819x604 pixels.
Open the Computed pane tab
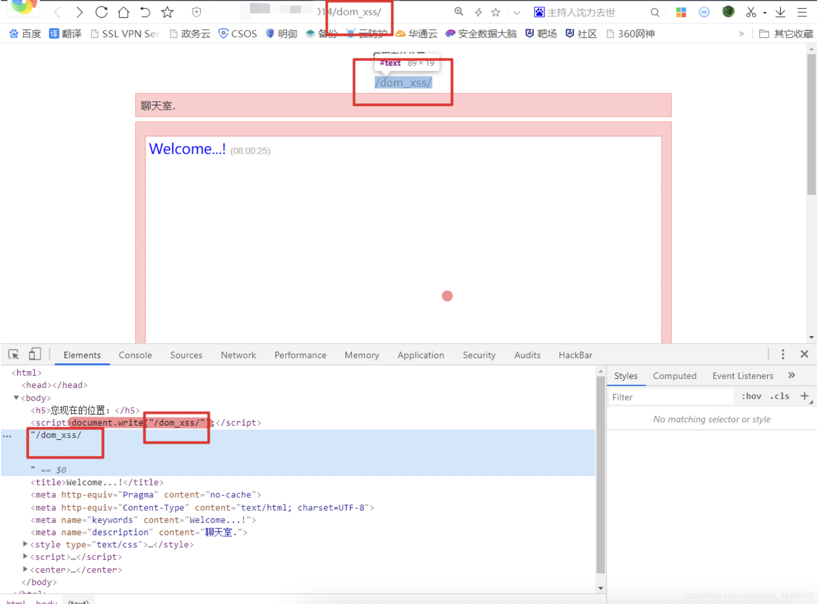[674, 376]
